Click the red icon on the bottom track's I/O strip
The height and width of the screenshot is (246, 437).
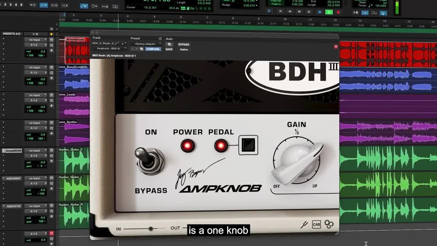pyautogui.click(x=52, y=233)
